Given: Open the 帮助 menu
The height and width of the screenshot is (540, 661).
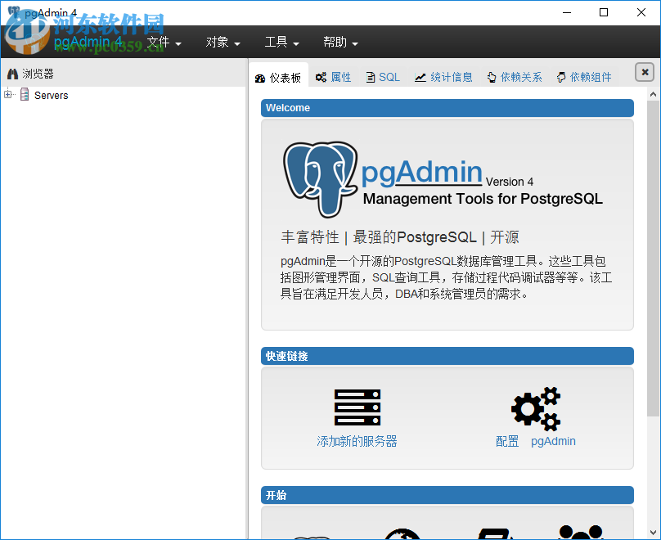Looking at the screenshot, I should (x=340, y=42).
